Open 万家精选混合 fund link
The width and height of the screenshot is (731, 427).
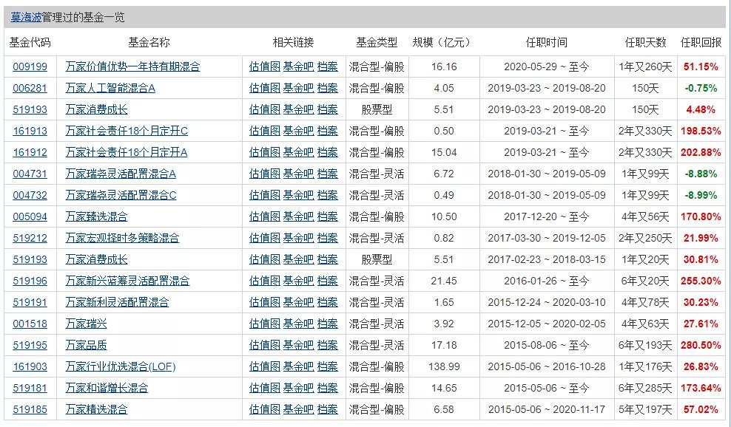coord(96,409)
